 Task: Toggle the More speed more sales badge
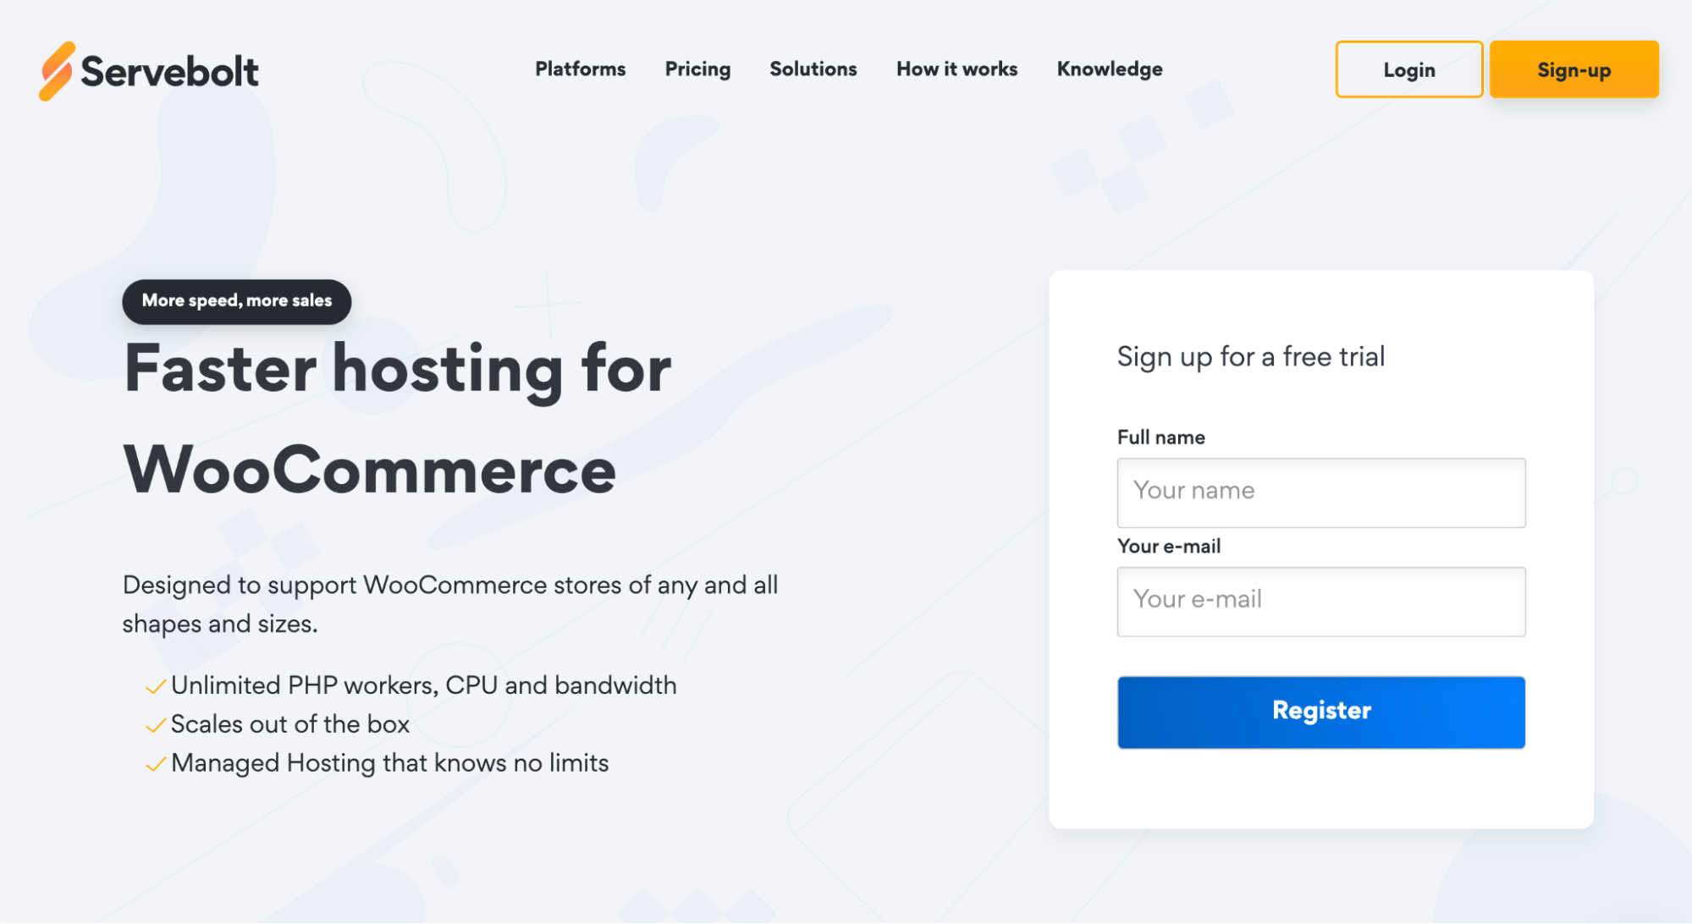[x=235, y=300]
